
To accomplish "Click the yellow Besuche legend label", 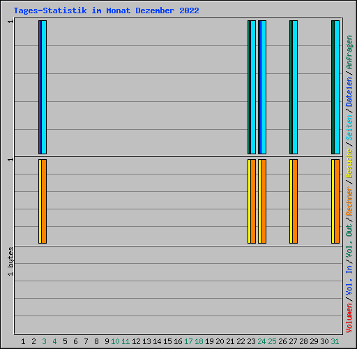I will click(349, 163).
